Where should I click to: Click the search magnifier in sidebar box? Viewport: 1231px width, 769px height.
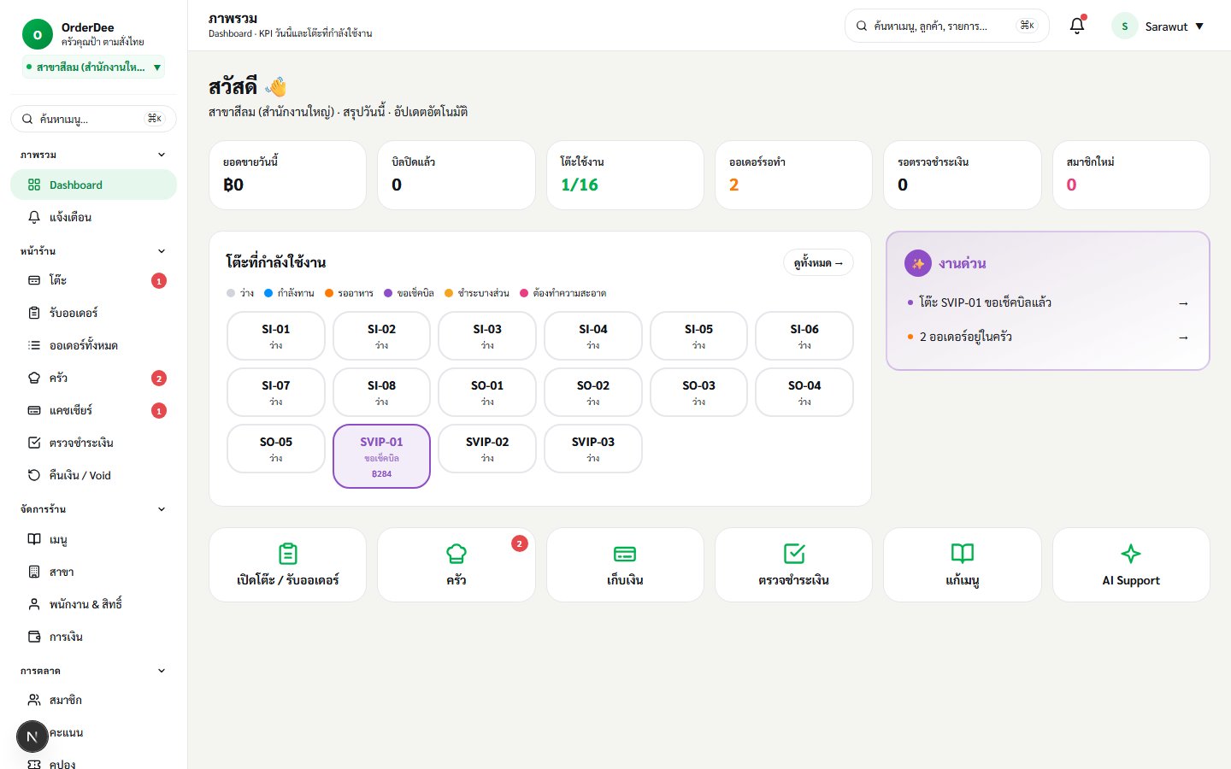[x=27, y=119]
